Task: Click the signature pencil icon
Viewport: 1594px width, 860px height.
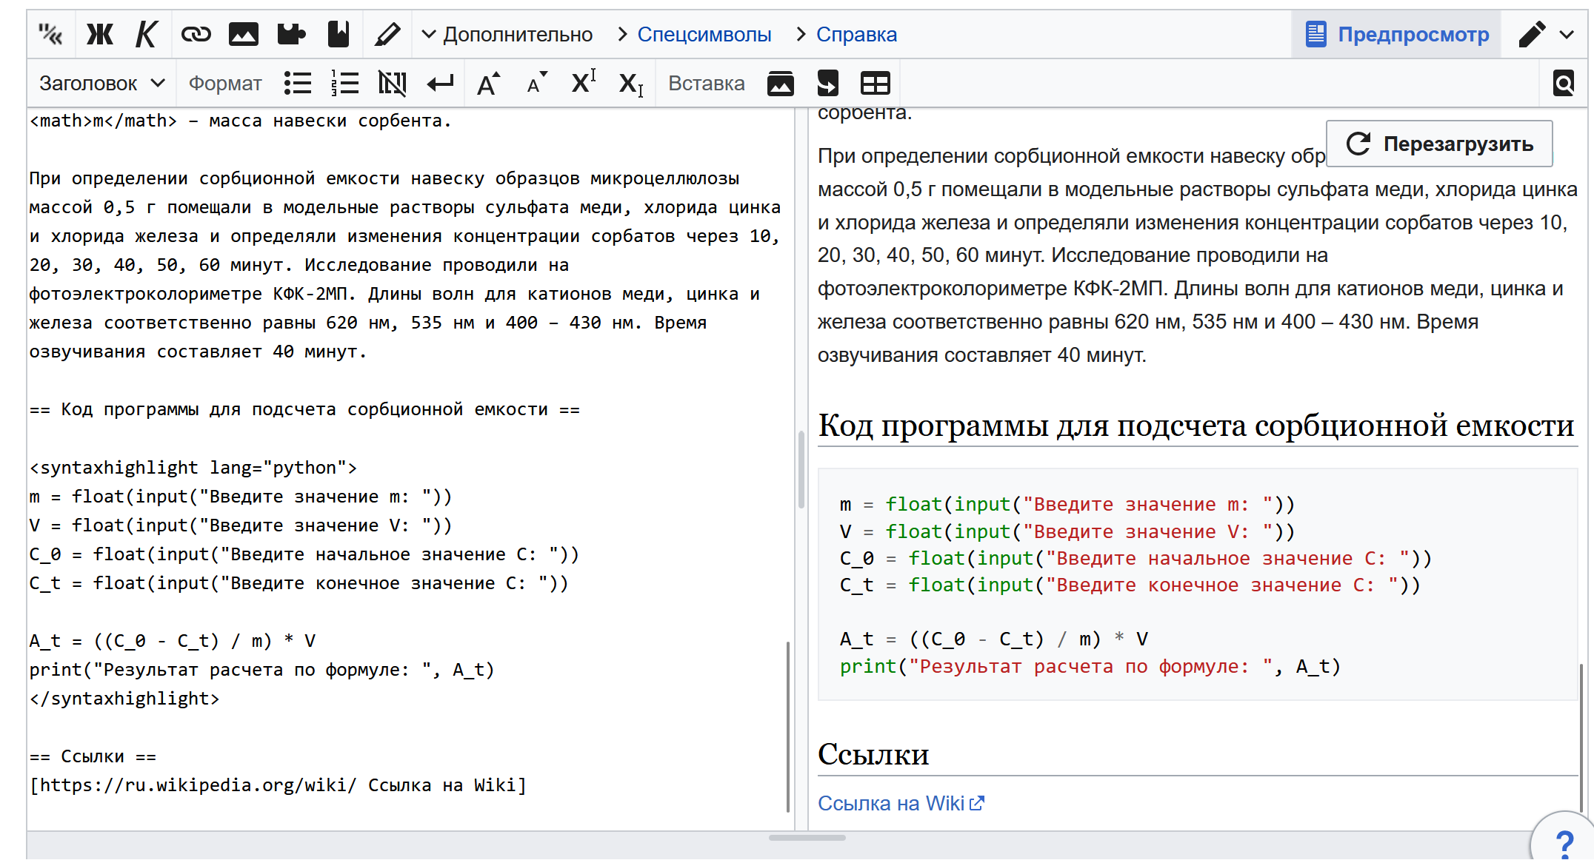Action: [387, 34]
